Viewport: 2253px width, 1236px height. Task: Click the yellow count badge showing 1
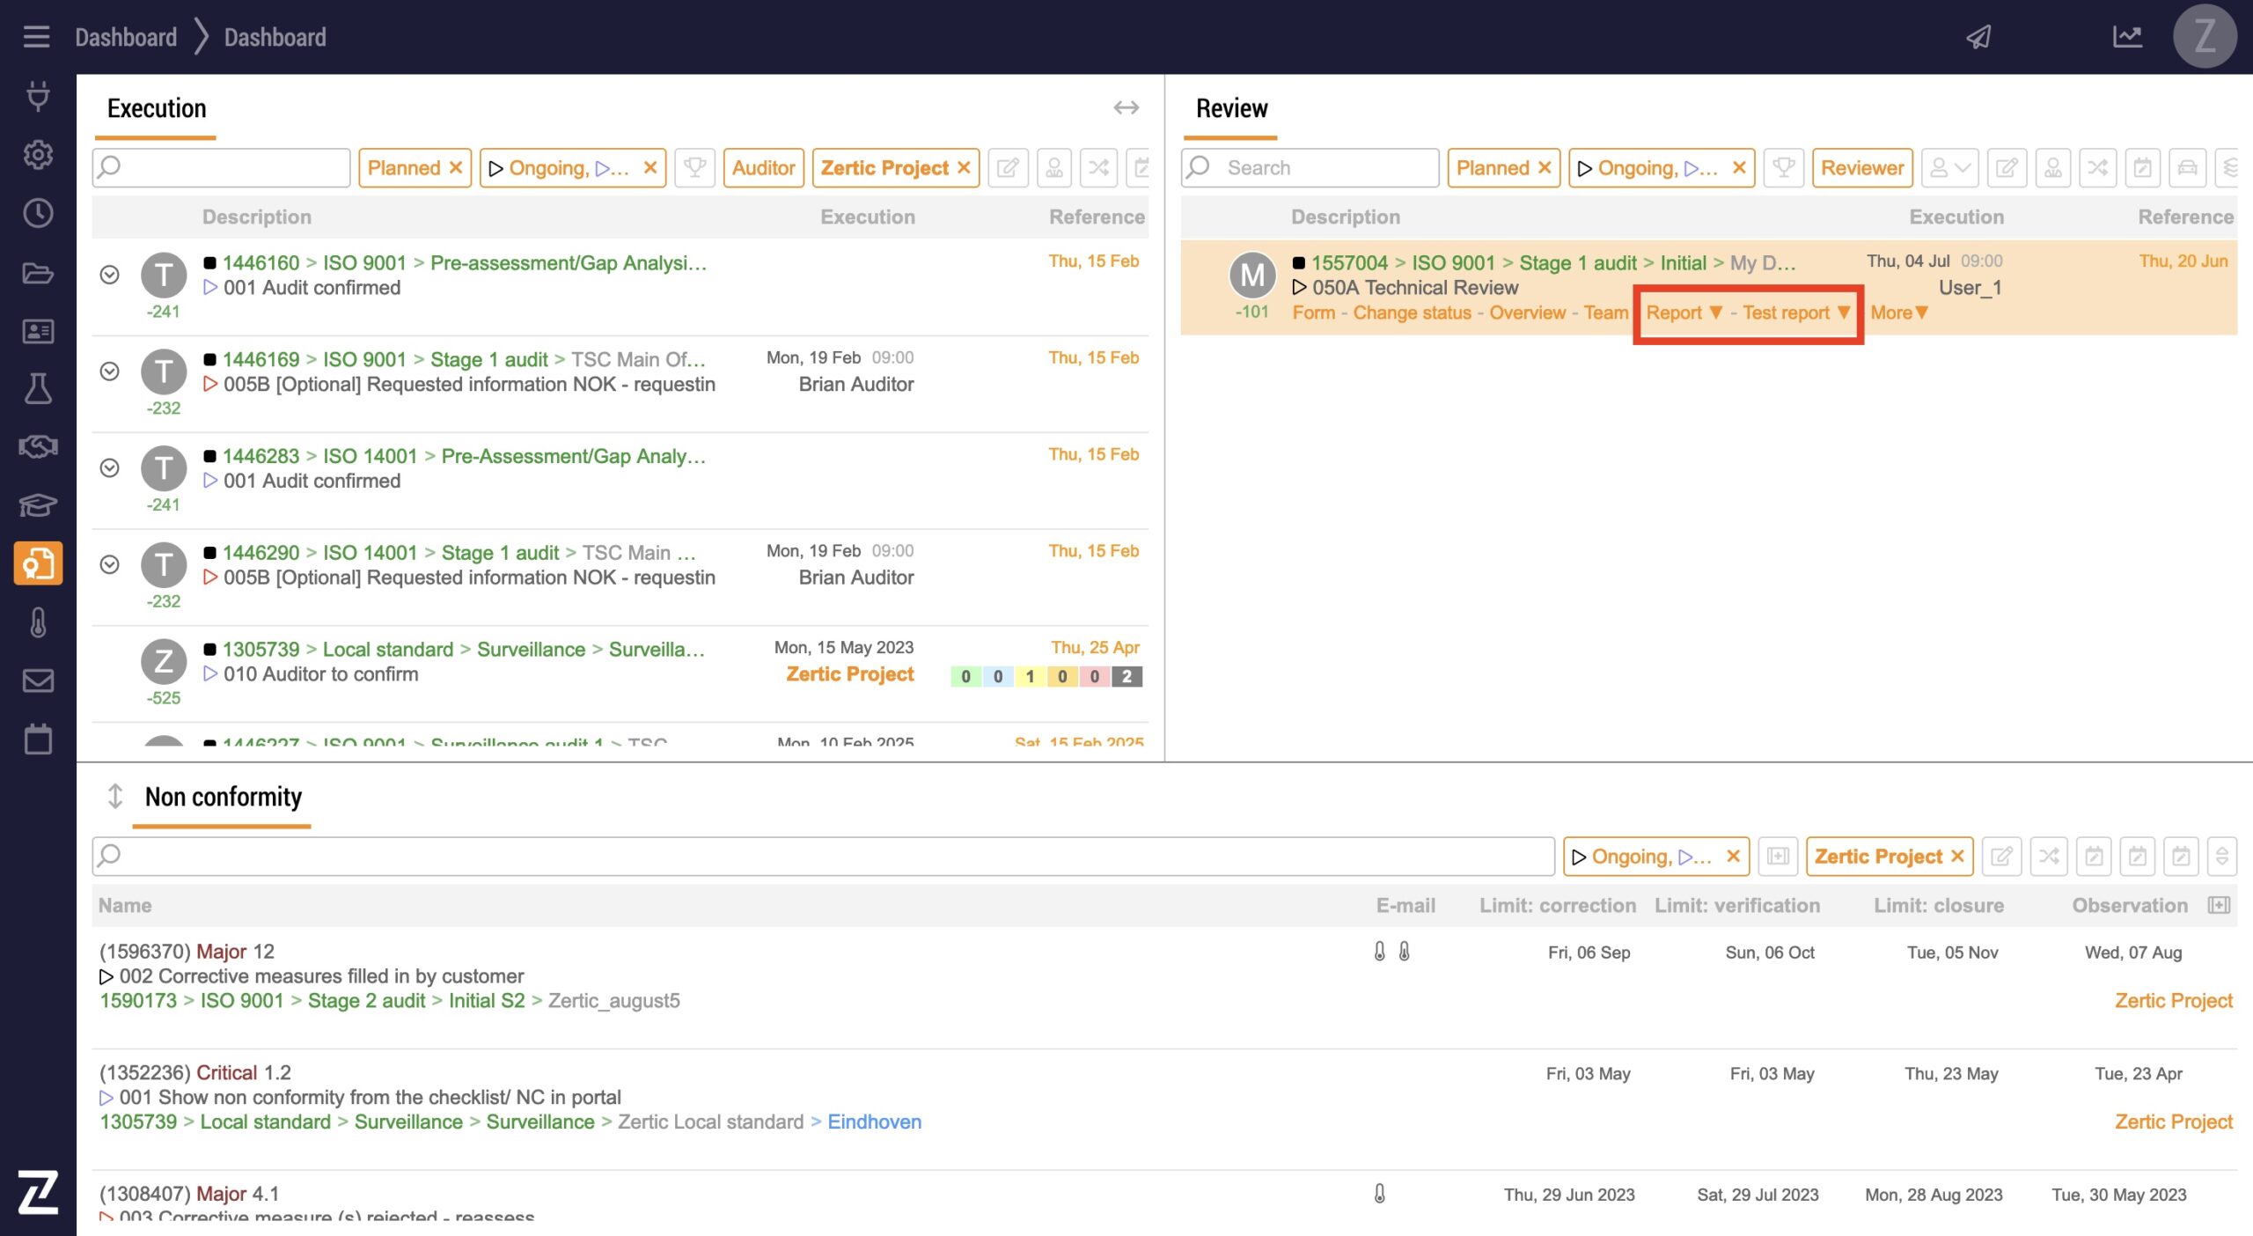1030,676
